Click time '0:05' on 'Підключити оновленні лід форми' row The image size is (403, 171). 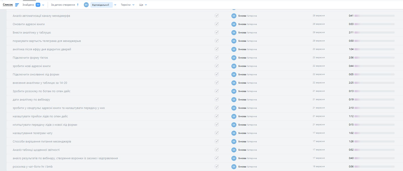(x=351, y=75)
